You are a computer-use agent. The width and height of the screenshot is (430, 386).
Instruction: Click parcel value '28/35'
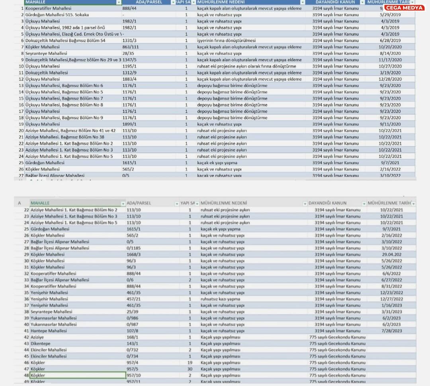tap(128, 53)
